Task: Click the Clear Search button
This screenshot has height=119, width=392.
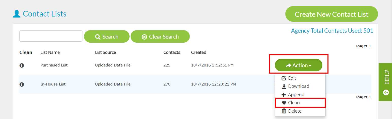Action: [160, 37]
